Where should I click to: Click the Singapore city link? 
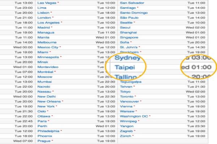129,37
